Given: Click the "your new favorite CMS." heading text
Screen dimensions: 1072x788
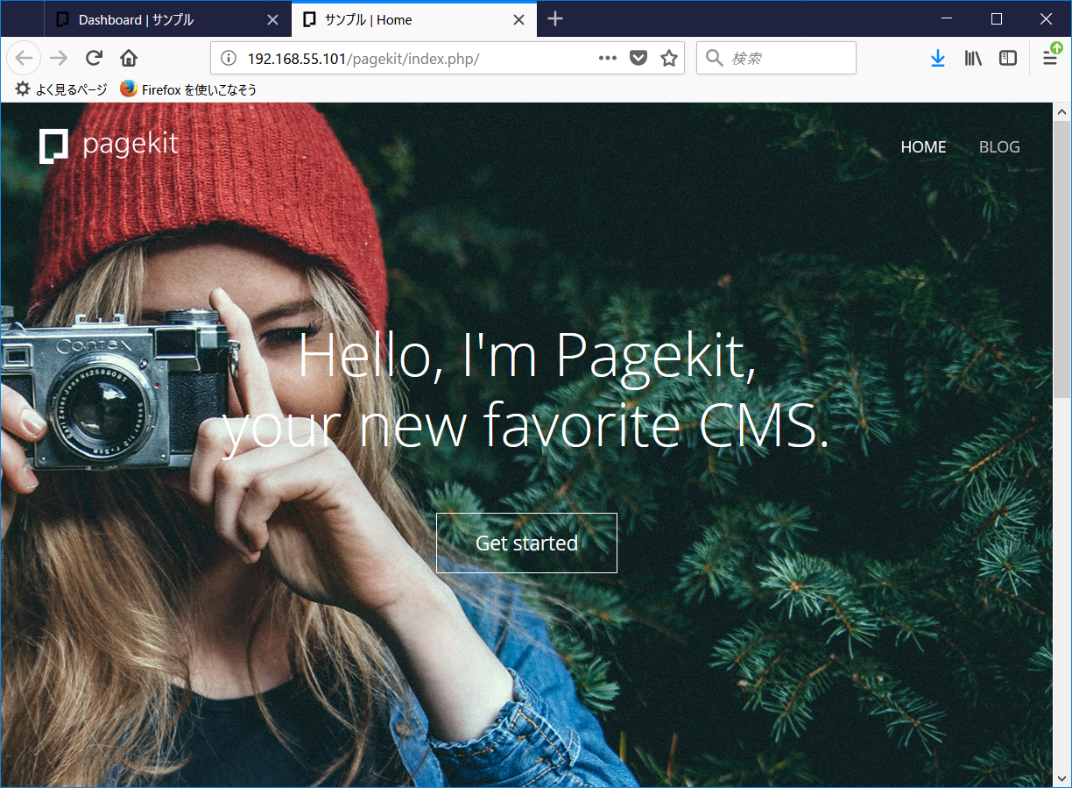Looking at the screenshot, I should coord(526,425).
